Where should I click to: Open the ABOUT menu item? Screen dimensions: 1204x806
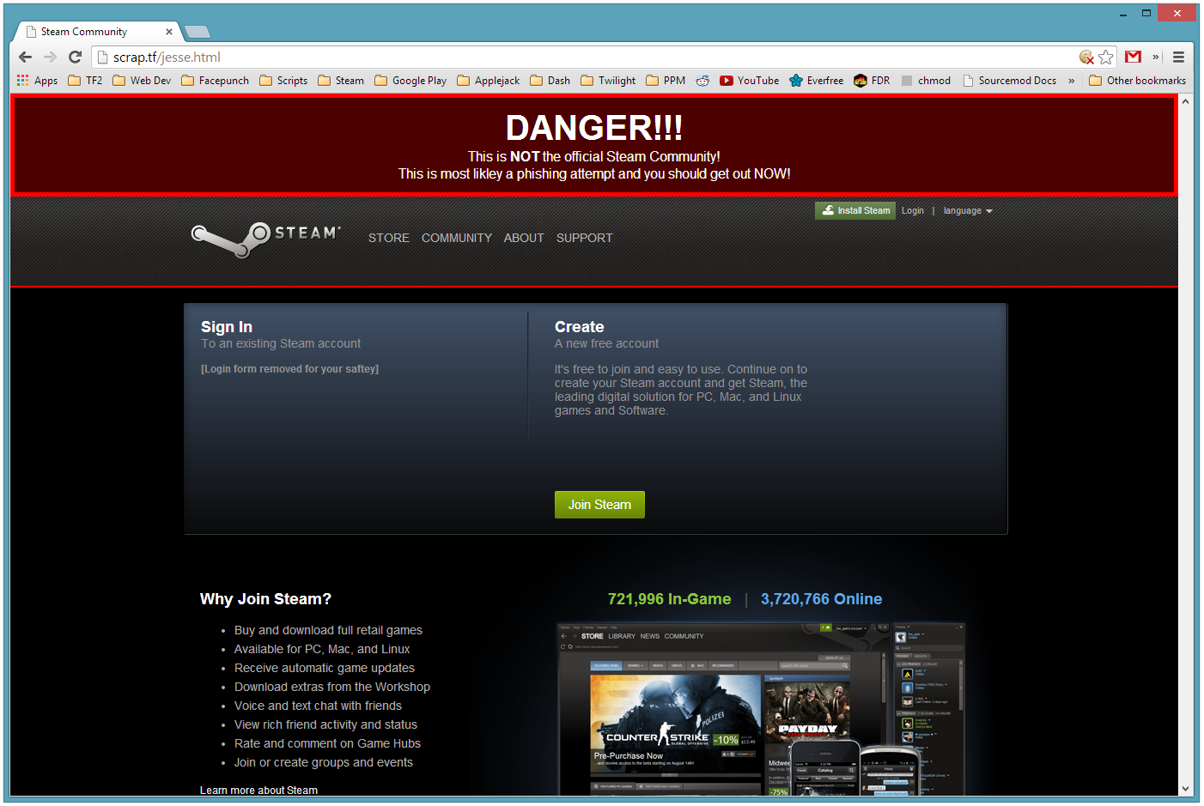524,238
